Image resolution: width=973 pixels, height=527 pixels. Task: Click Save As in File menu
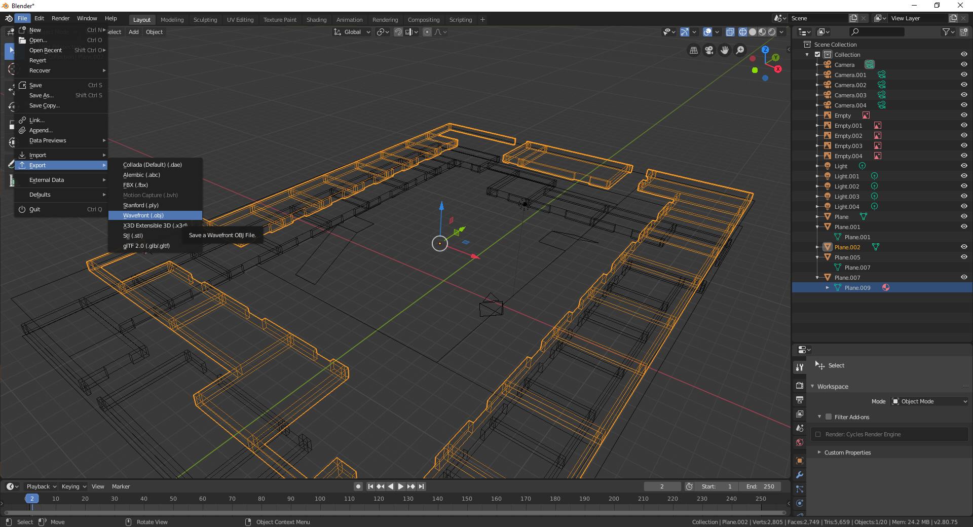click(x=42, y=95)
